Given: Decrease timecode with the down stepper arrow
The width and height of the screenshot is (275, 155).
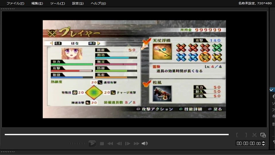Looking at the screenshot, I should (x=264, y=145).
